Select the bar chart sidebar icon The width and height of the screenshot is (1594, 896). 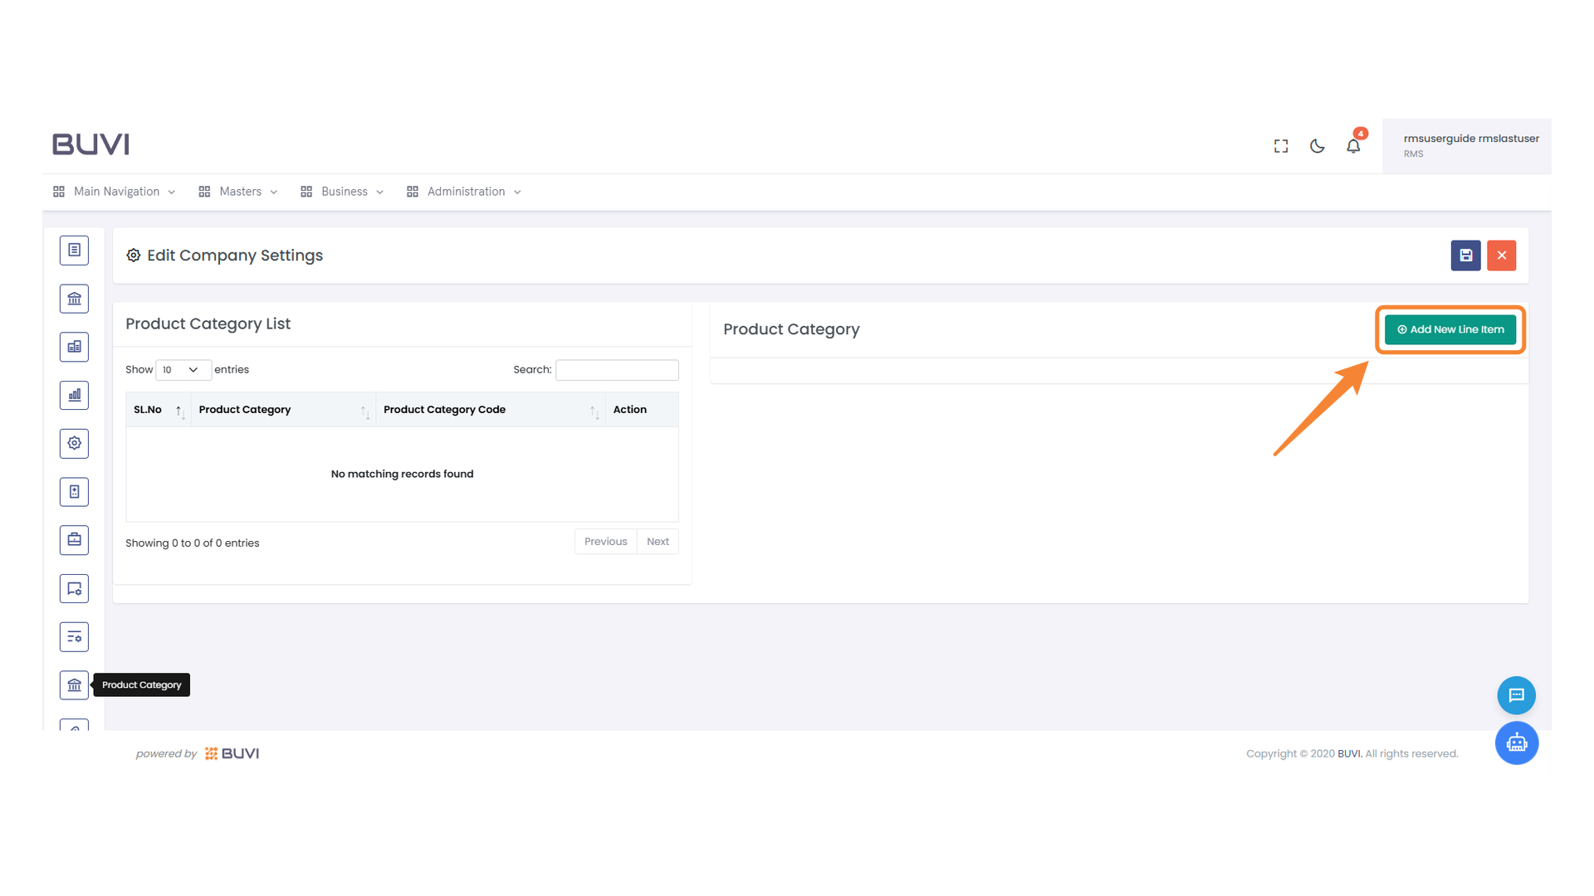pos(74,395)
